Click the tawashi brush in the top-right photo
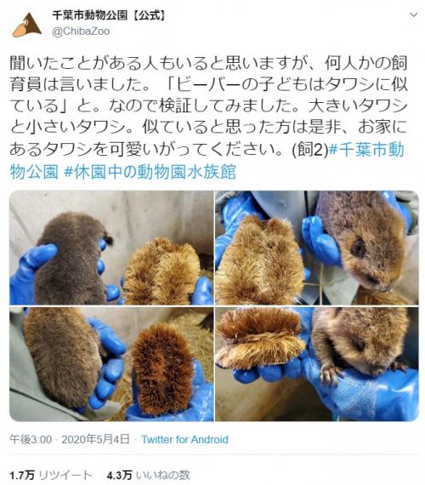The height and width of the screenshot is (485, 425). click(x=259, y=261)
